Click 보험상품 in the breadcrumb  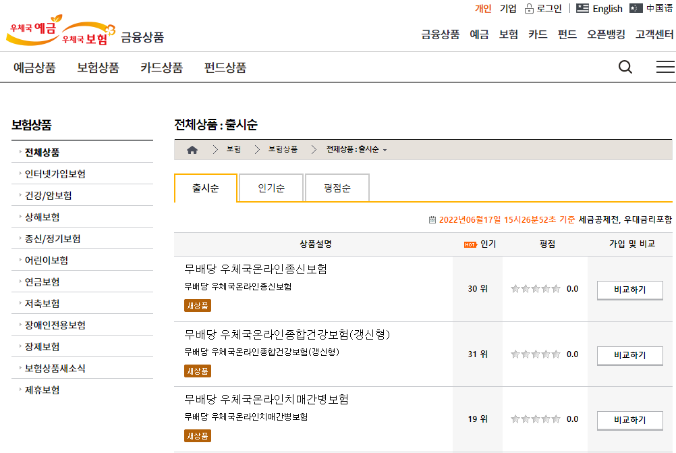pyautogui.click(x=283, y=149)
